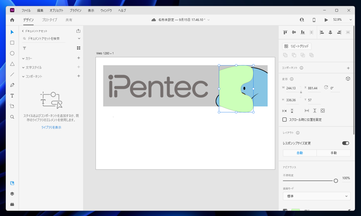Align selection to bottom
361x216 pixels.
pyautogui.click(x=303, y=32)
